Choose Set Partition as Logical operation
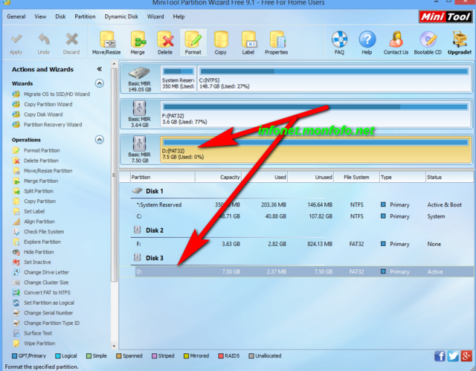 coord(49,303)
